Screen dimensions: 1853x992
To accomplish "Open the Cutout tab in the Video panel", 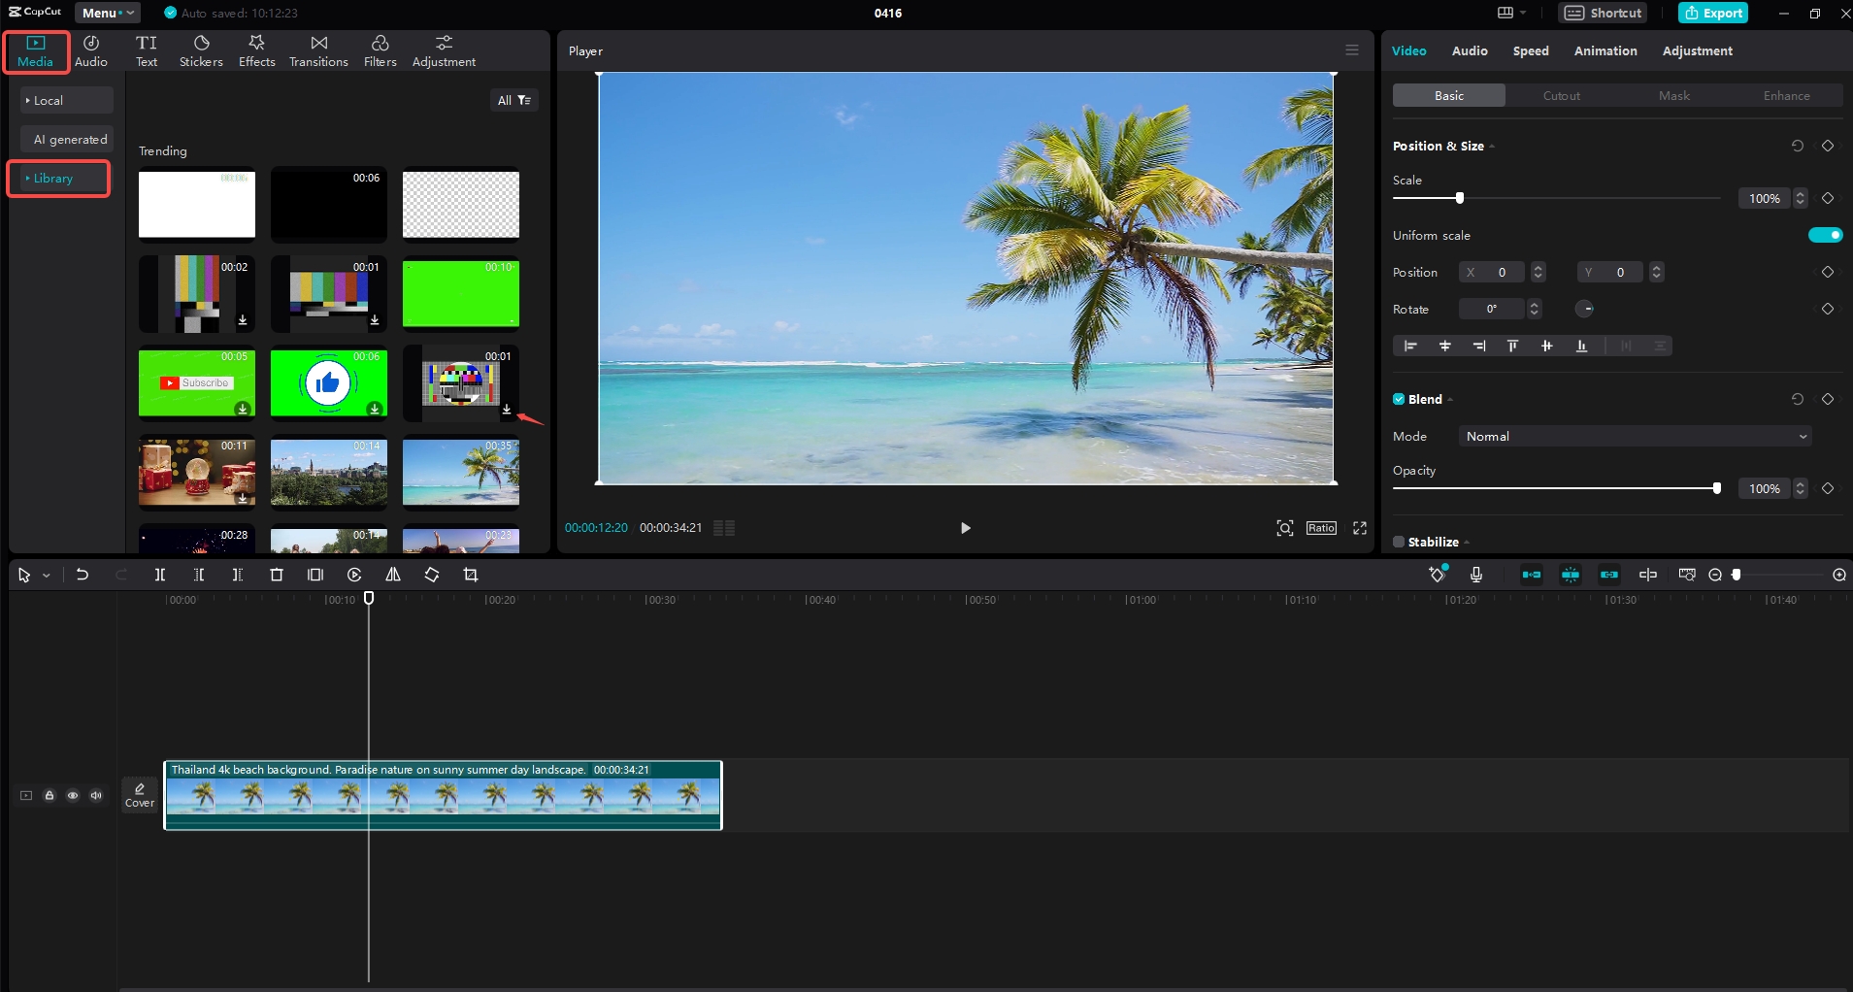I will pyautogui.click(x=1560, y=95).
